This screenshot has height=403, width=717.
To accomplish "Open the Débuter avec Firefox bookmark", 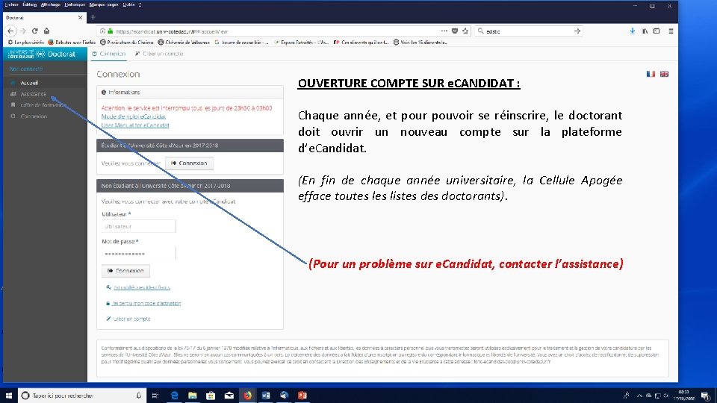I will tap(72, 43).
